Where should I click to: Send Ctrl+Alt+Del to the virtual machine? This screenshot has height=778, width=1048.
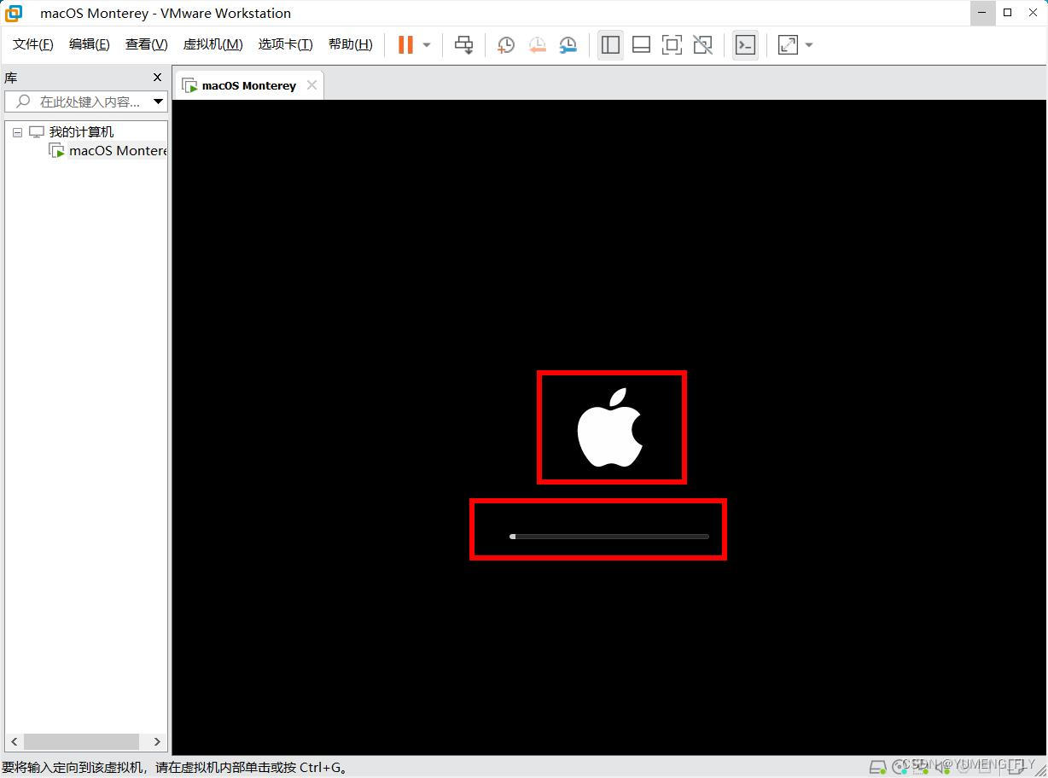(463, 44)
